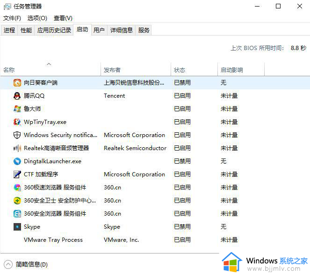The image size is (310, 275).
Task: Click the Tencent publisher cell
Action: click(x=114, y=96)
